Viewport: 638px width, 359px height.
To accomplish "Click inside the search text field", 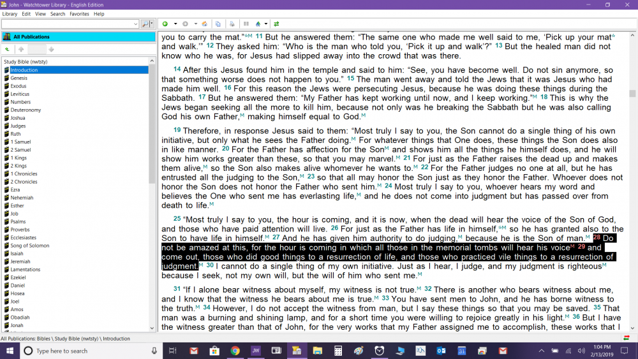I will [67, 24].
